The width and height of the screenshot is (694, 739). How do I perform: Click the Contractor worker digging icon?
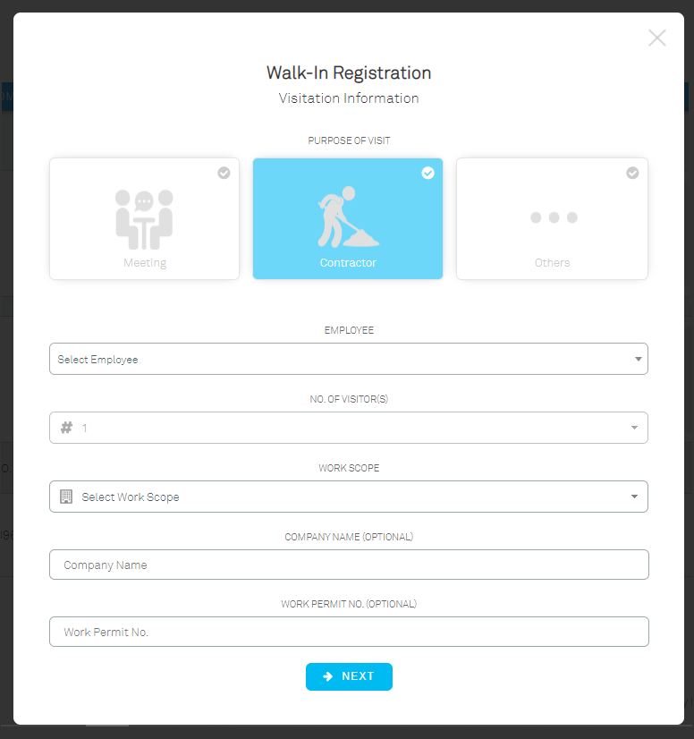tap(348, 217)
